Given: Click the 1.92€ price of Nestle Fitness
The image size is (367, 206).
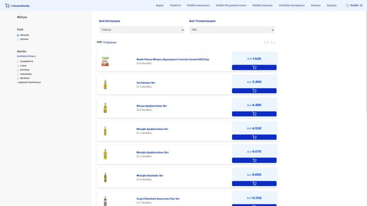Looking at the screenshot, I should [257, 59].
